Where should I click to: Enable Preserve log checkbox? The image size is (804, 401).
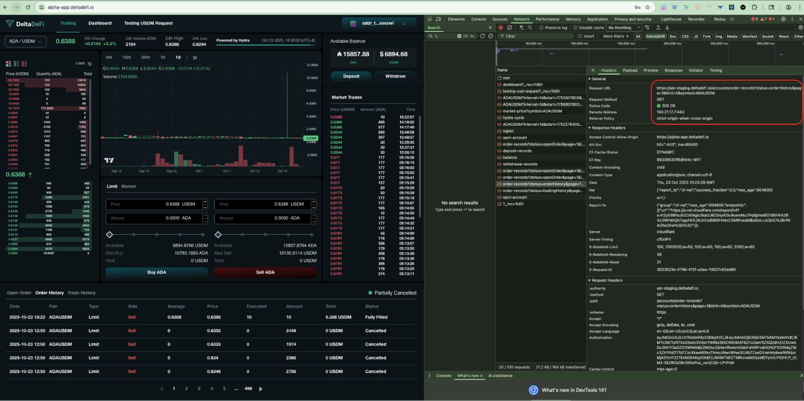541,28
